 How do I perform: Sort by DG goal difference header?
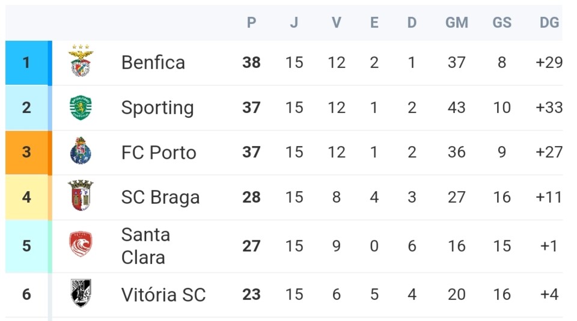(549, 23)
